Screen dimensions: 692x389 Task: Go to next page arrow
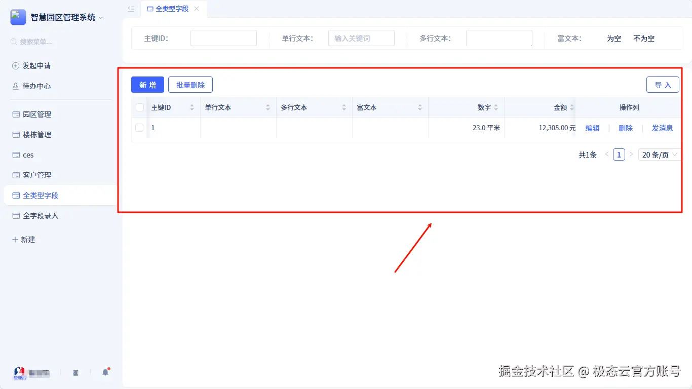631,154
